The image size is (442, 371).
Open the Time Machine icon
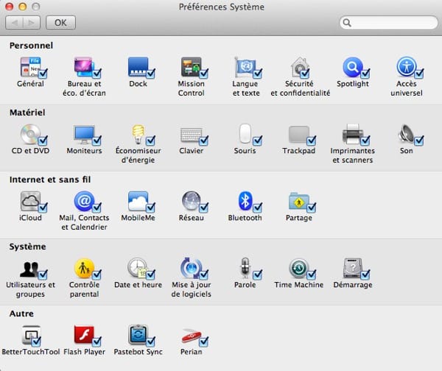point(299,268)
